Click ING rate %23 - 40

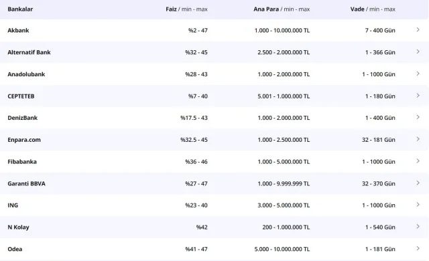[196, 205]
